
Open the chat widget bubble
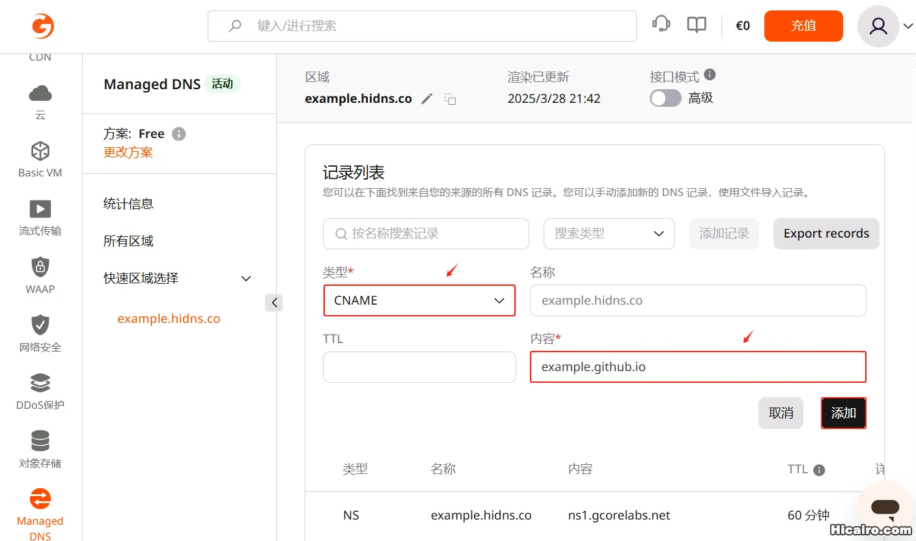pos(885,507)
